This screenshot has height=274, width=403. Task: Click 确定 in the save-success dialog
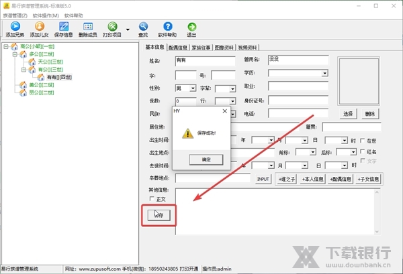click(206, 159)
